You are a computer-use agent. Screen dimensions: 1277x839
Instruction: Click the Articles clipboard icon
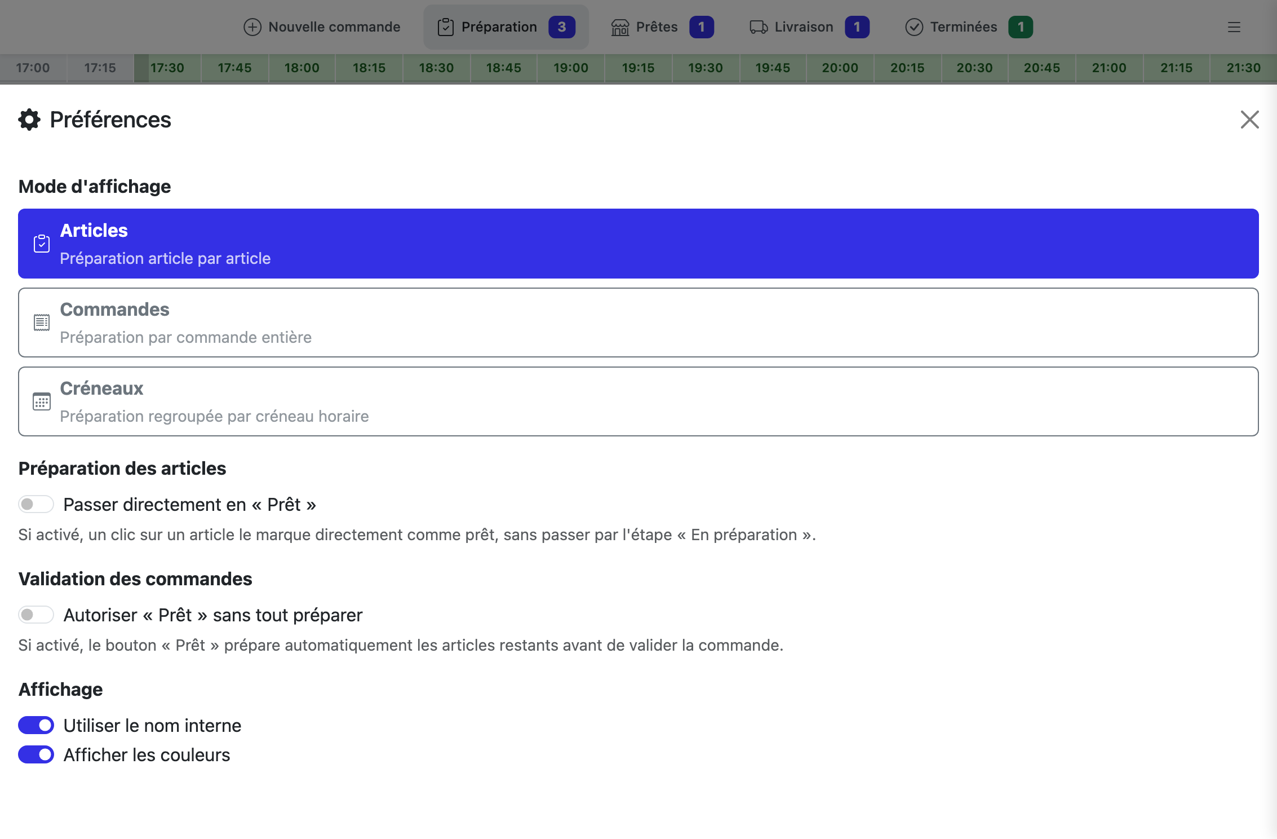click(x=42, y=244)
